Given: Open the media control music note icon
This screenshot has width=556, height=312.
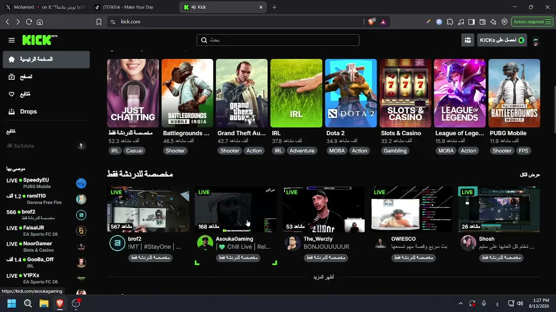Looking at the screenshot, I should [461, 22].
